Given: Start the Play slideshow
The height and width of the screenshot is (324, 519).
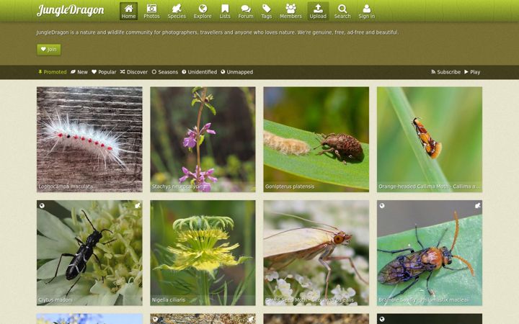Looking at the screenshot, I should click(472, 72).
